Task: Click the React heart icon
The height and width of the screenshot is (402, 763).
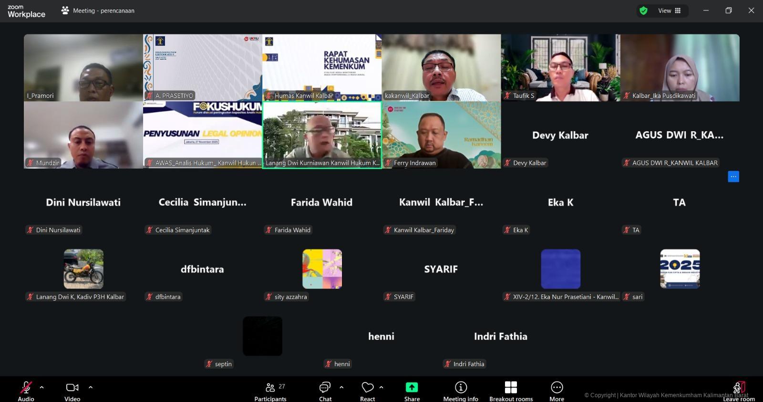Action: point(367,387)
